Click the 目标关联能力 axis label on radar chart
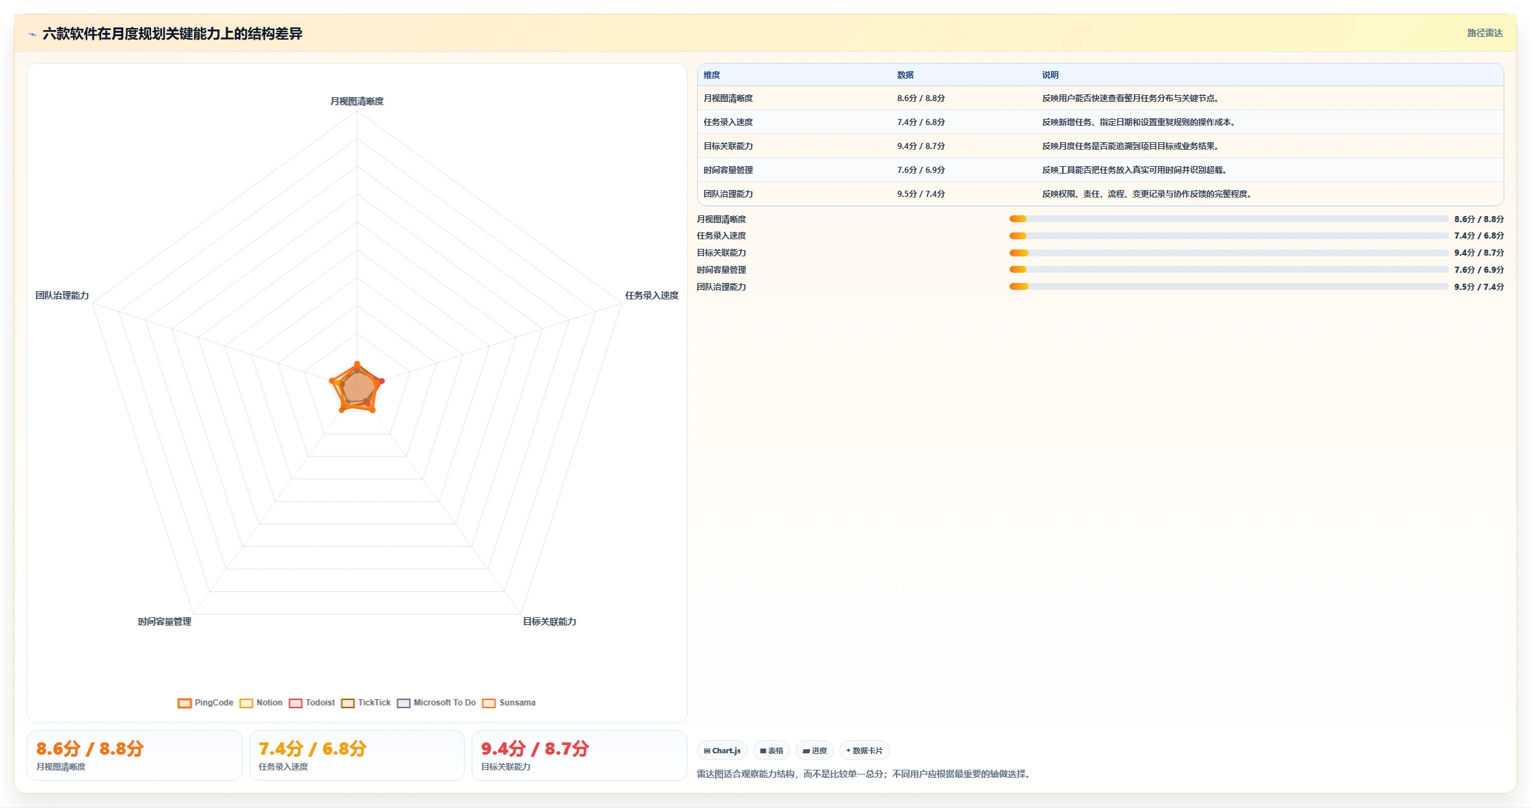The height and width of the screenshot is (808, 1531). 550,621
